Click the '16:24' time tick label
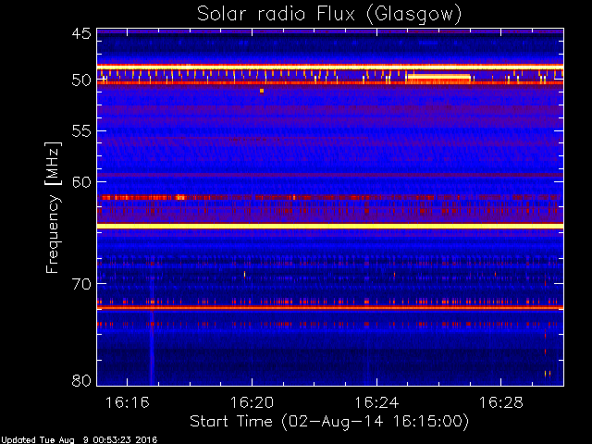 point(376,402)
